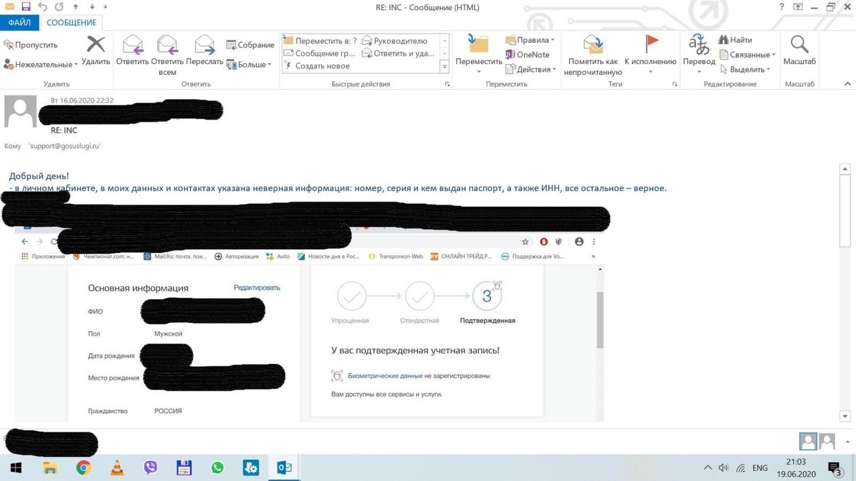The image size is (856, 481).
Task: Reply with meeting via Собрание
Action: (250, 45)
